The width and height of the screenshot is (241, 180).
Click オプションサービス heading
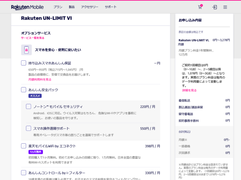click(x=36, y=33)
